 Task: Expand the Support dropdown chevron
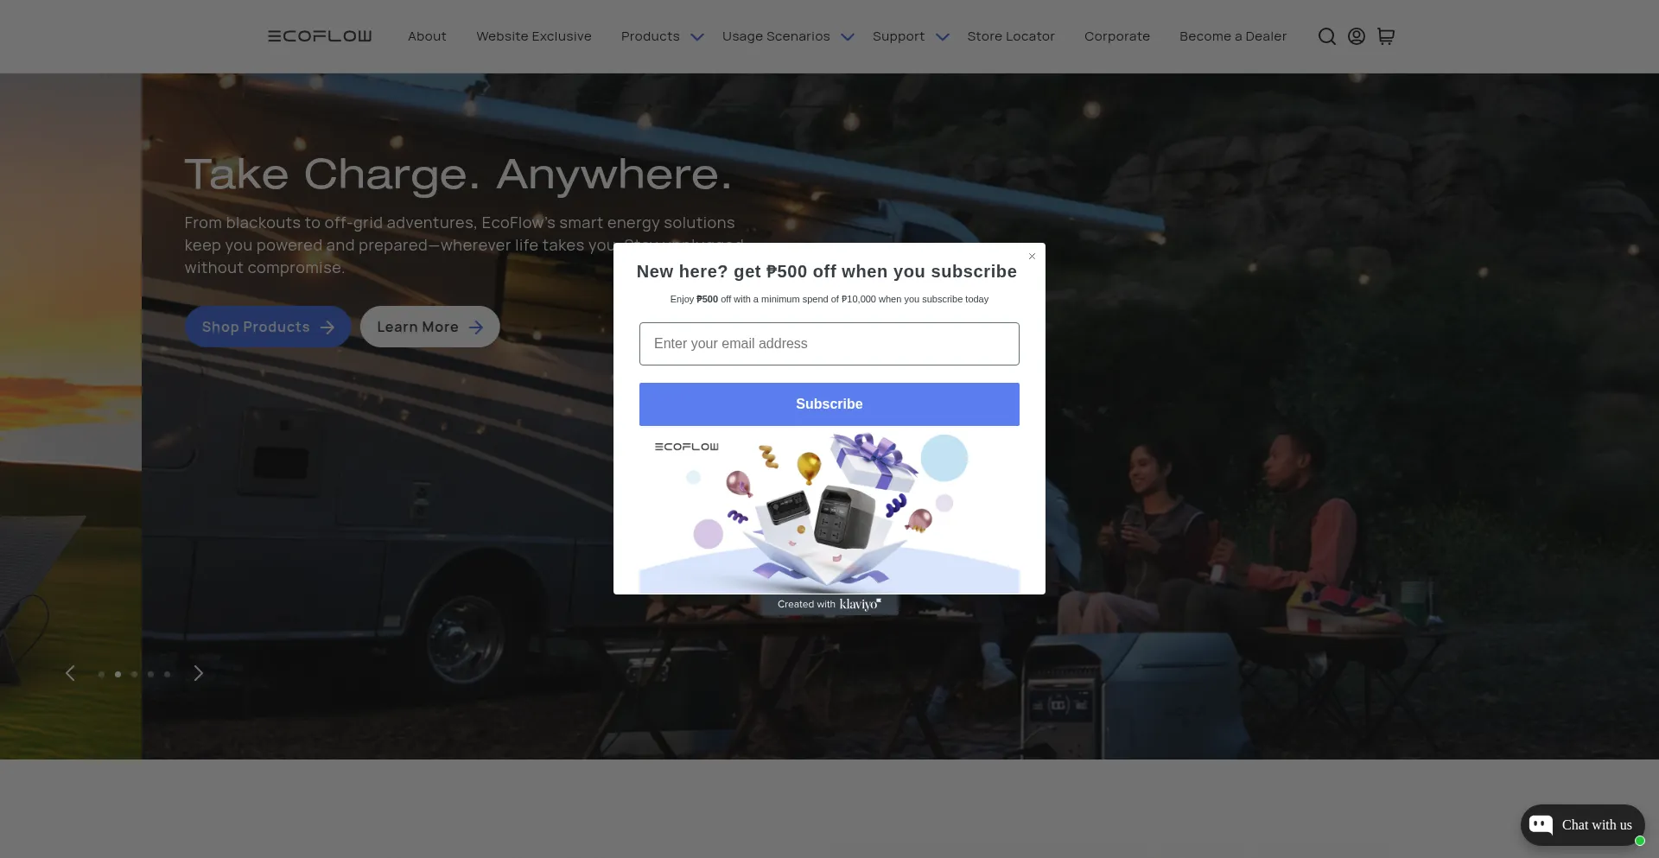pyautogui.click(x=943, y=37)
